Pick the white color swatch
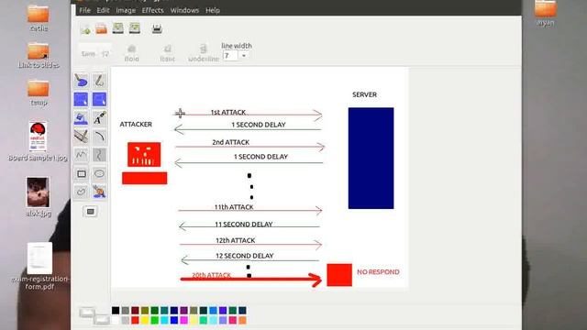 coord(116,320)
